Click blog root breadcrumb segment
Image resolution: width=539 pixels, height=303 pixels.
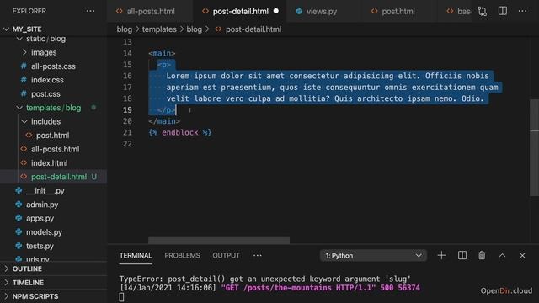[124, 29]
